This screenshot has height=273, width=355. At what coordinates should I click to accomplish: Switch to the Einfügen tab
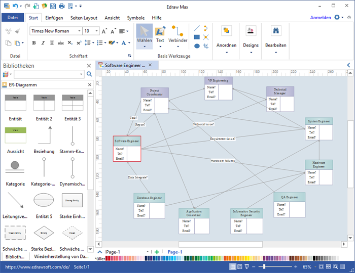click(54, 18)
